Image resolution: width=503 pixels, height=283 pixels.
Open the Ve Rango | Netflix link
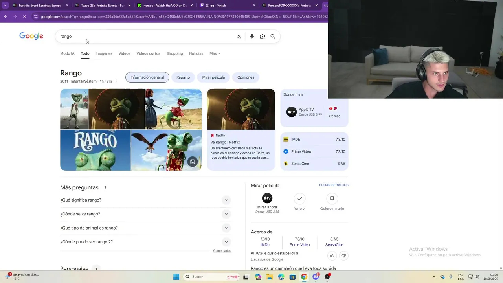(x=225, y=142)
